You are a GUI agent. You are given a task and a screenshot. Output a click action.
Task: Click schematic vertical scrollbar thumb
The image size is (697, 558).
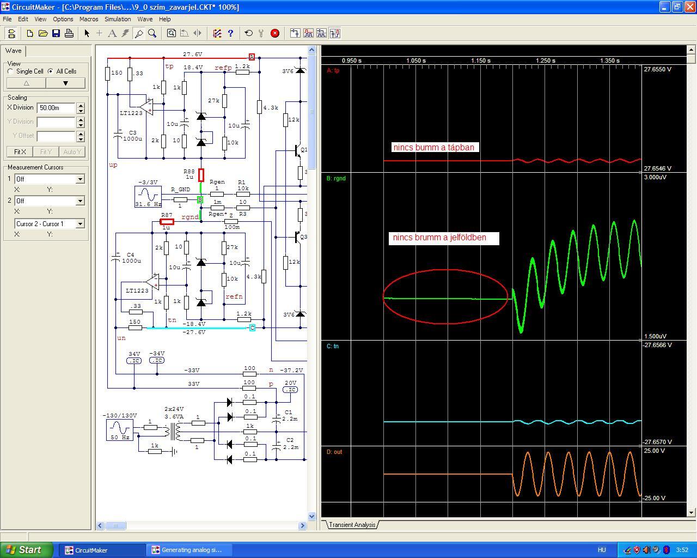(x=311, y=112)
